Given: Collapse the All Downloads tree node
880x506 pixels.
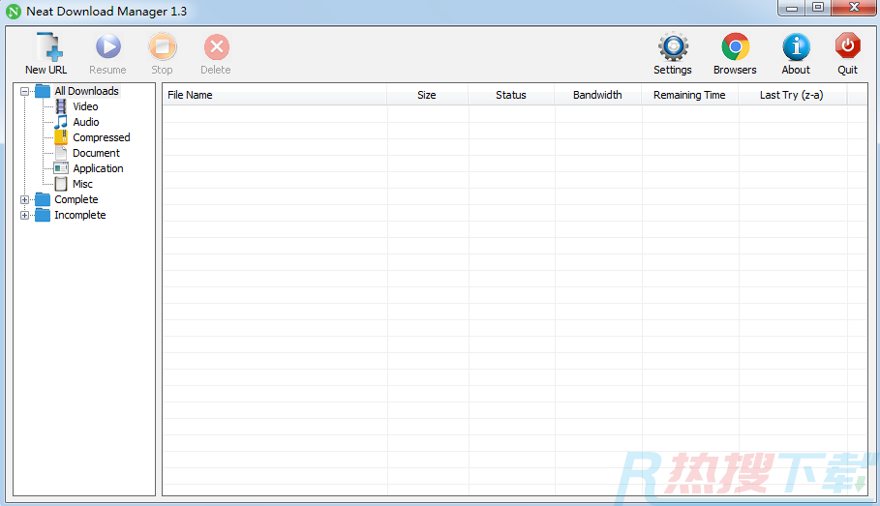Looking at the screenshot, I should point(25,91).
